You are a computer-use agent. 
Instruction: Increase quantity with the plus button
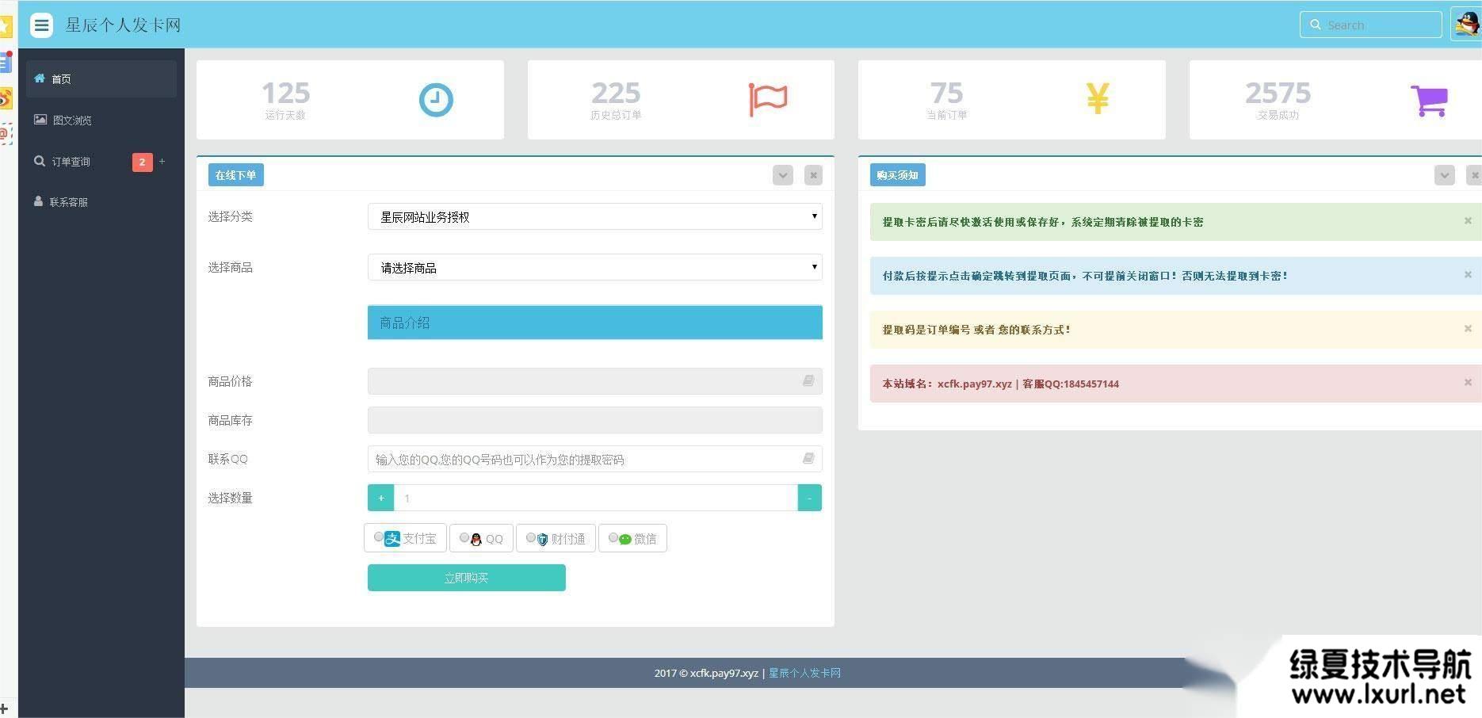tap(381, 498)
